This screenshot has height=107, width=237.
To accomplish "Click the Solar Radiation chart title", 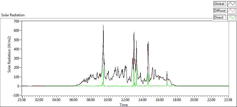I will 13,15.
